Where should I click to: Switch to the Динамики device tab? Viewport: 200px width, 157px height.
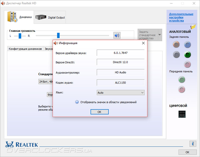coord(19,17)
